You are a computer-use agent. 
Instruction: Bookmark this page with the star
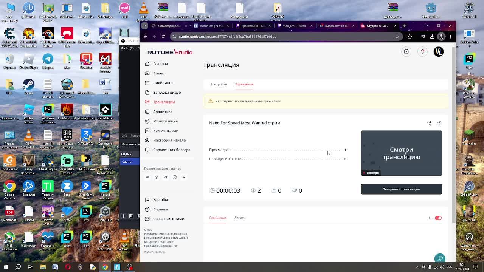click(397, 37)
